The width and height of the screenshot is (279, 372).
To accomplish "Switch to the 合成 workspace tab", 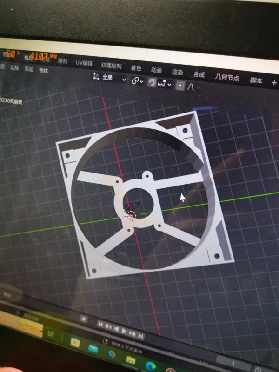I will tap(199, 74).
